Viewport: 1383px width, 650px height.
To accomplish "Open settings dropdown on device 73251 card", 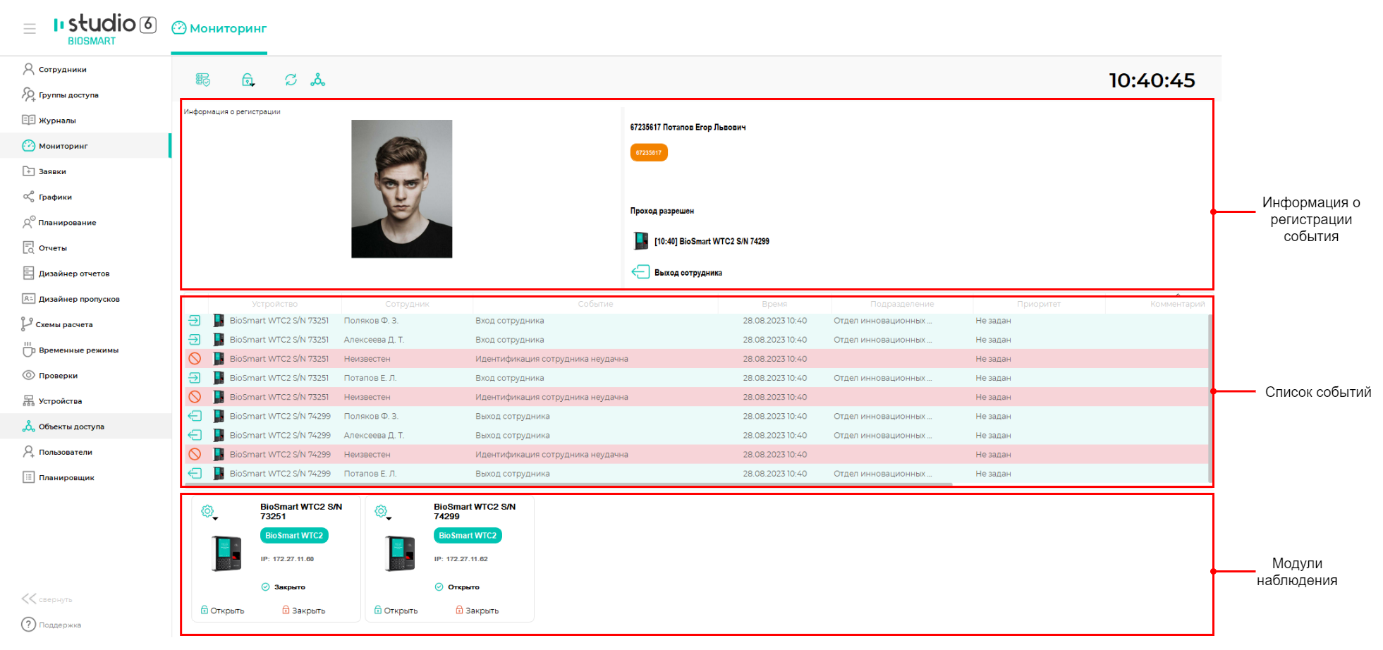I will pos(209,512).
